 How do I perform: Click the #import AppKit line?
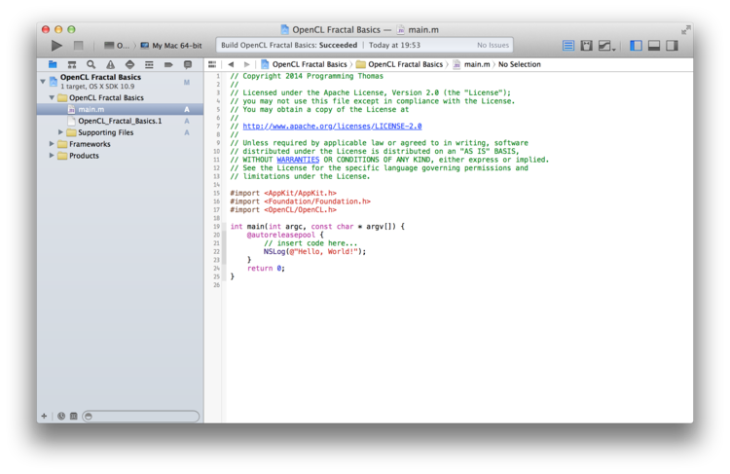(x=283, y=194)
